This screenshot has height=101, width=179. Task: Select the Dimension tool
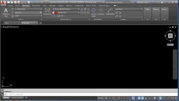[x=47, y=12]
